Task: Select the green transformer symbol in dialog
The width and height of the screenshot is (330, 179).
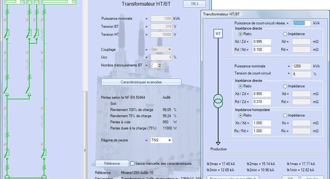Action: point(218,101)
